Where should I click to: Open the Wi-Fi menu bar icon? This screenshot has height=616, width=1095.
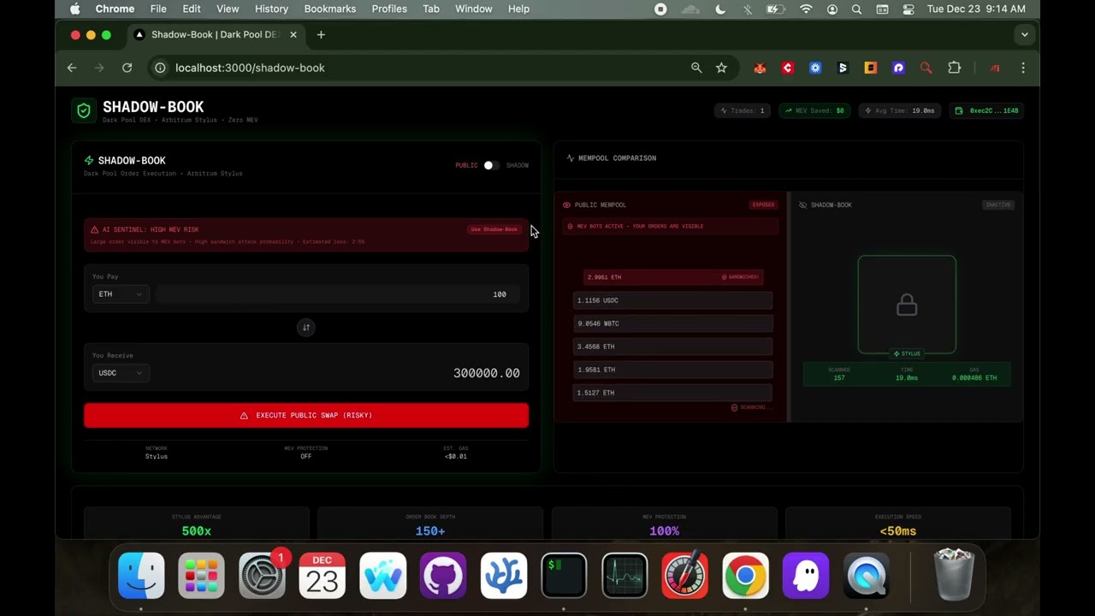coord(806,9)
